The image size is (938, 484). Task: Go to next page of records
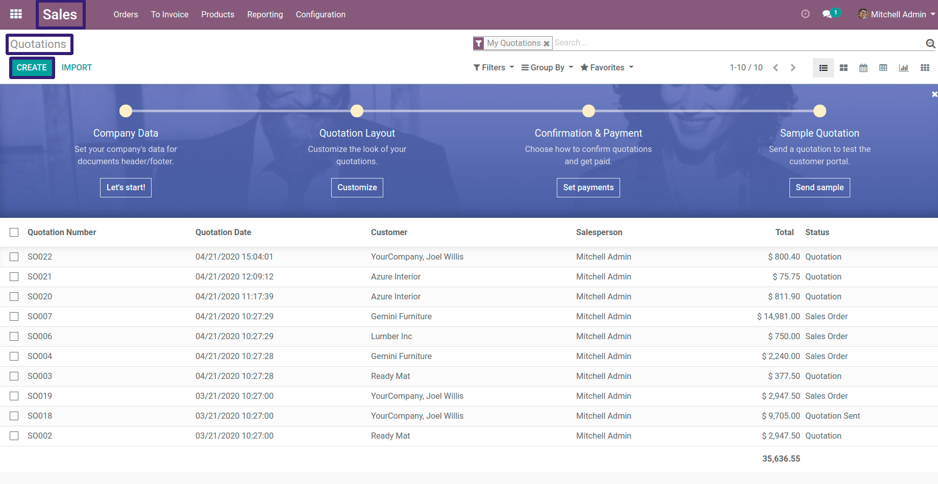click(793, 68)
